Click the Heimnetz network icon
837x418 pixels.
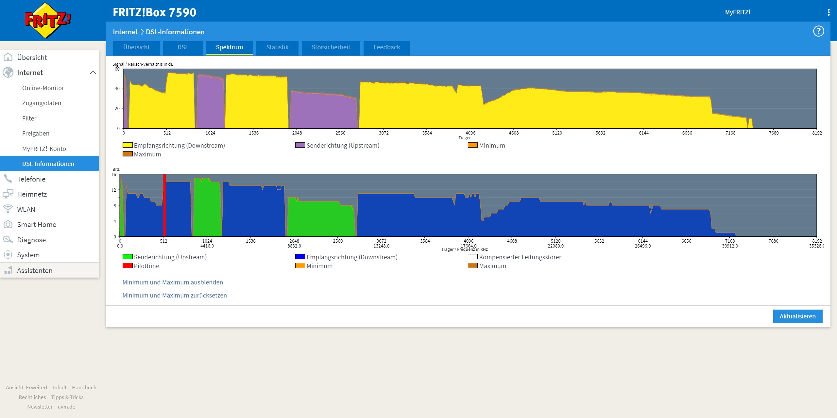(8, 194)
